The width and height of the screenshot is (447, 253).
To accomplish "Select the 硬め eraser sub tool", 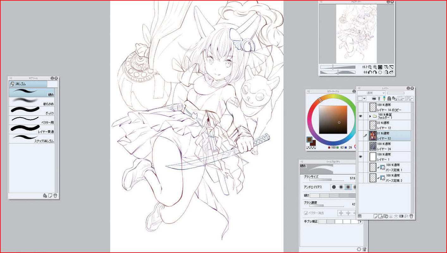I will [x=32, y=92].
